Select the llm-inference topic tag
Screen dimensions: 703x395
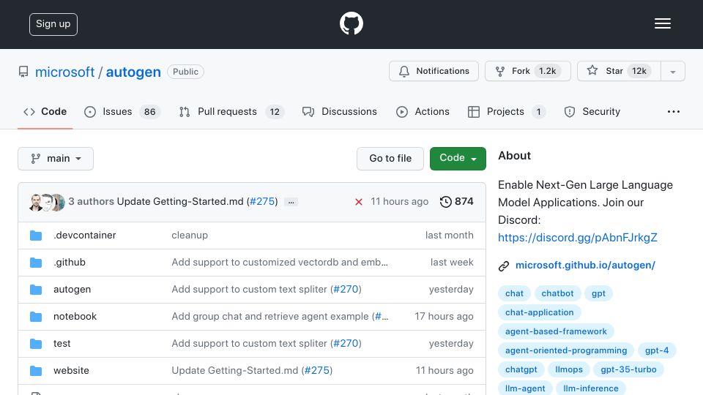coord(591,388)
